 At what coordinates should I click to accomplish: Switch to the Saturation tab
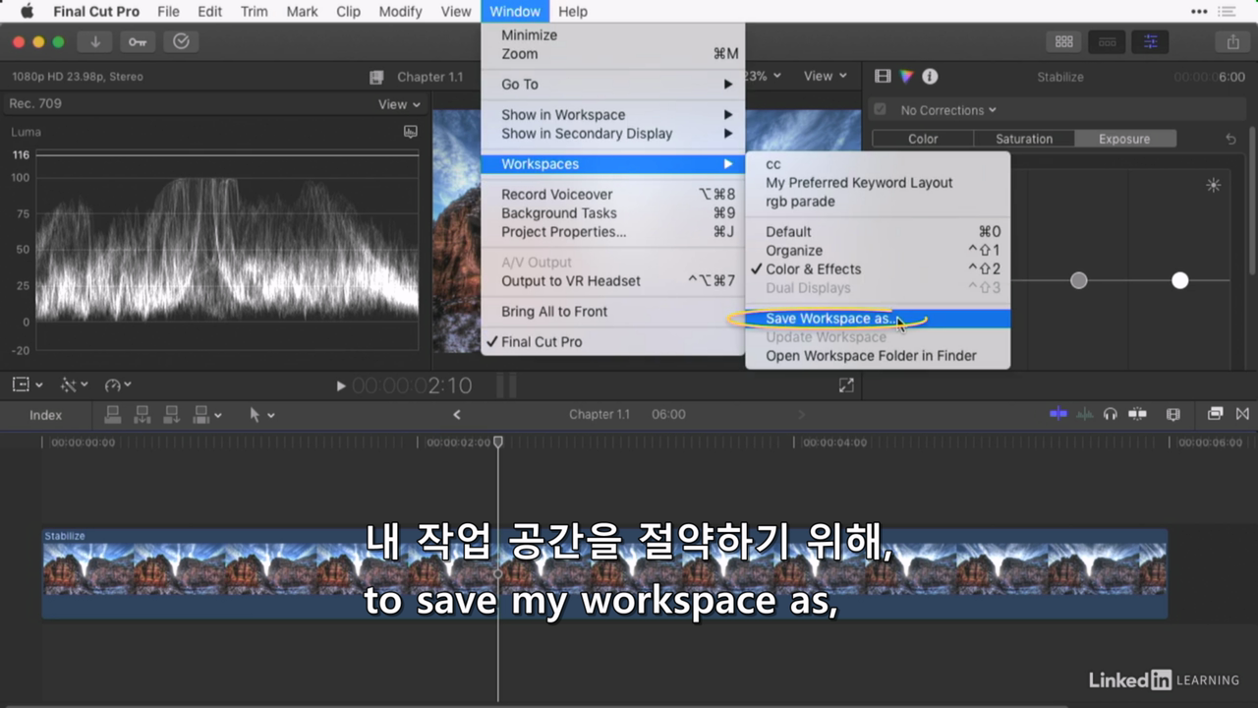pyautogui.click(x=1024, y=139)
